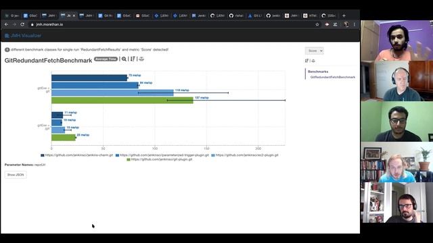
Task: Toggle git-plugin.git legend entry
Action: tap(160, 159)
